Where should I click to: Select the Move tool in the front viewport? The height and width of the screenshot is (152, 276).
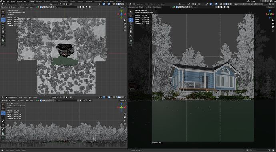3,113
